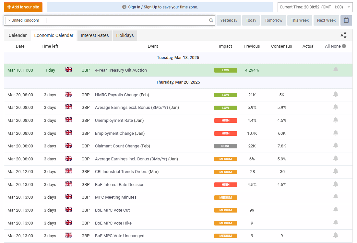Click the HIGH impact badge for Employment Change
The image size is (357, 243).
tap(225, 133)
